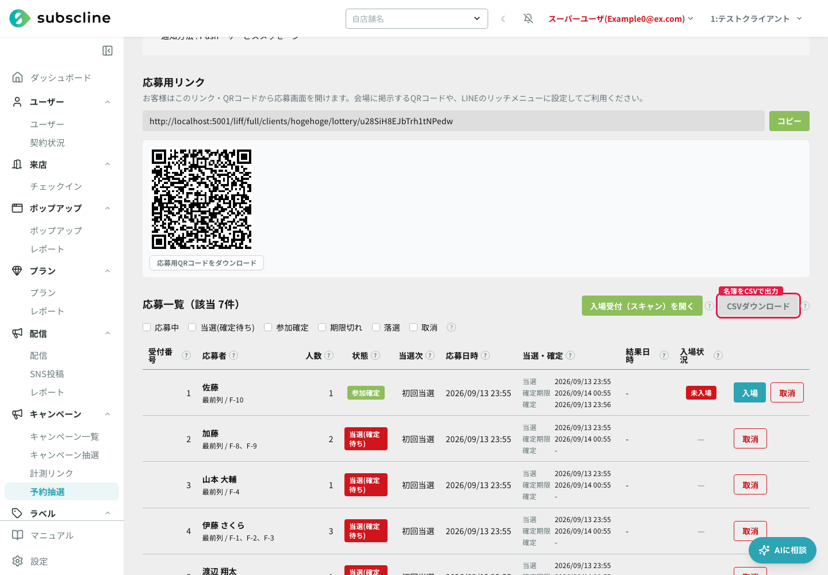Image resolution: width=828 pixels, height=575 pixels.
Task: Open help icon next to 結果日時 header
Action: [x=664, y=355]
